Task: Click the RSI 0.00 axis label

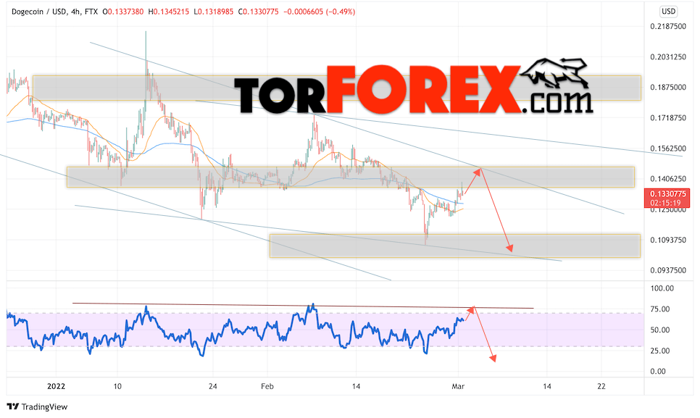Action: 658,372
